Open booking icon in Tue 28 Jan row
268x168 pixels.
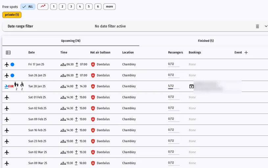[x=191, y=87]
